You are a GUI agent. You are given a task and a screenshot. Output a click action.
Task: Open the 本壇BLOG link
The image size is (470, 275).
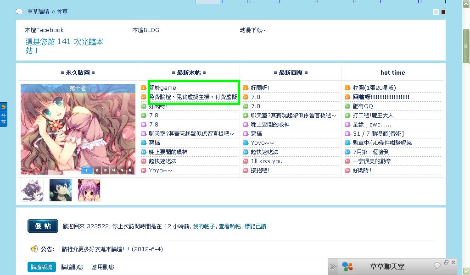(x=145, y=30)
